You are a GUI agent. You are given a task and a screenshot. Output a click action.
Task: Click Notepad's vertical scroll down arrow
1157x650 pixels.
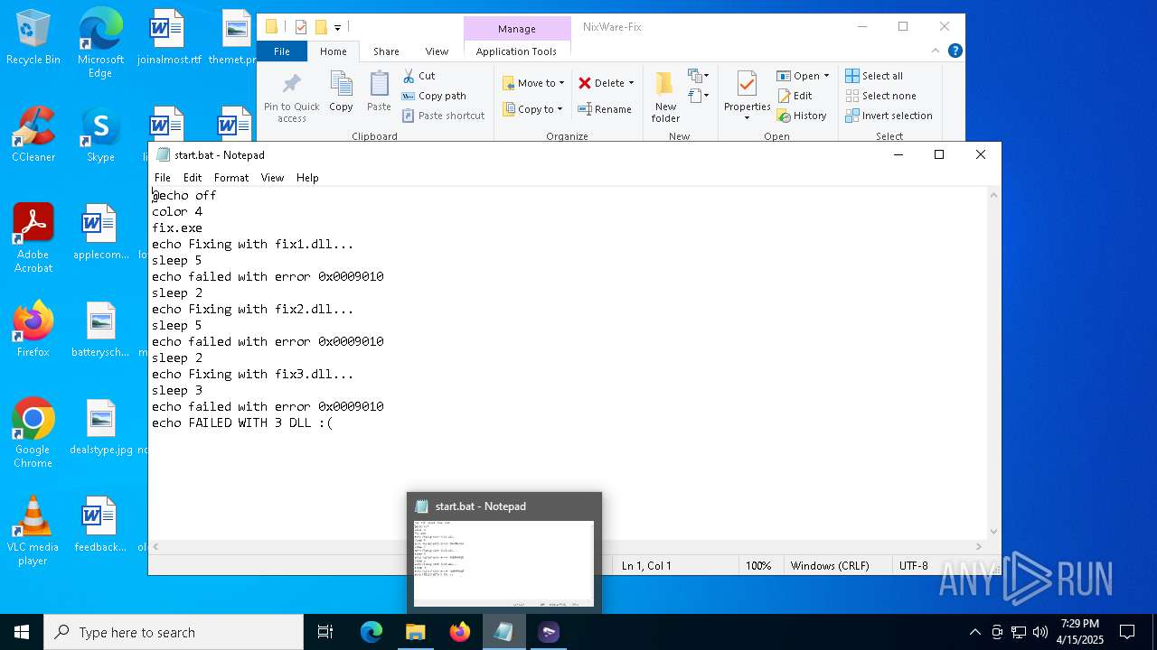pos(993,532)
